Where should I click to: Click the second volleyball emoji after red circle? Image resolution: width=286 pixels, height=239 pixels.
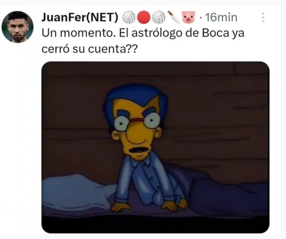[159, 18]
